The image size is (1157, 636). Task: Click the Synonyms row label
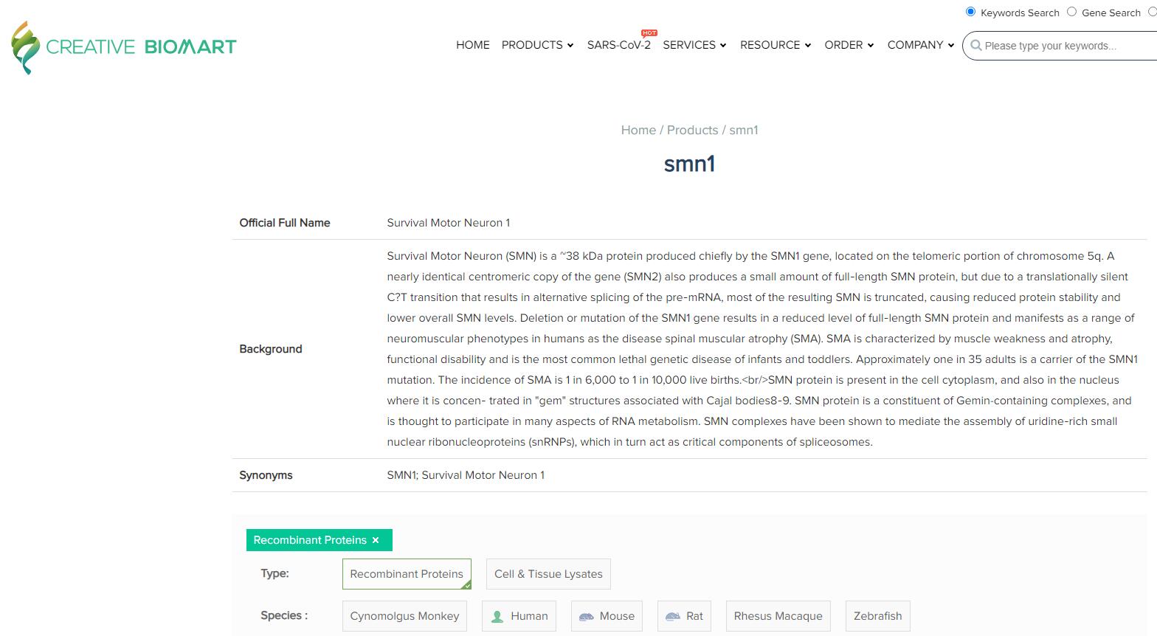[266, 475]
